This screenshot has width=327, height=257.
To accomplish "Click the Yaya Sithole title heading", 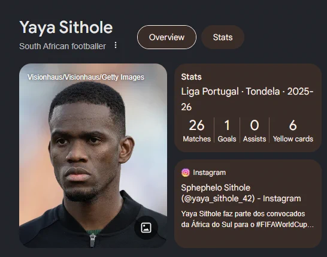I will click(x=66, y=27).
